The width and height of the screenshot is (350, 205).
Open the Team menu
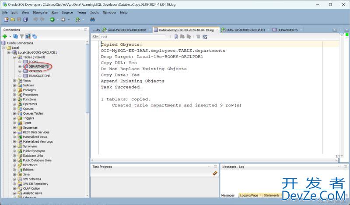[x=81, y=12]
